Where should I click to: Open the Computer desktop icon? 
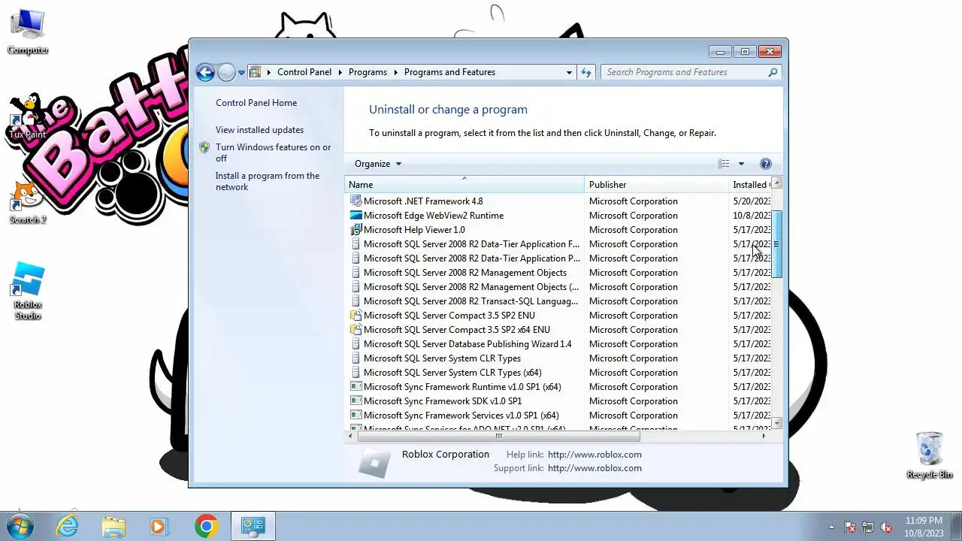pyautogui.click(x=28, y=32)
